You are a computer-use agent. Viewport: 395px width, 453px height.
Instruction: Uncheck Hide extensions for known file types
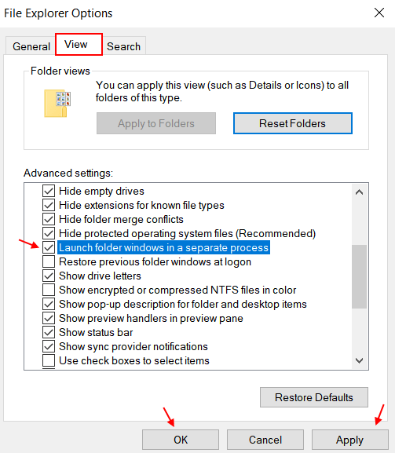(49, 205)
